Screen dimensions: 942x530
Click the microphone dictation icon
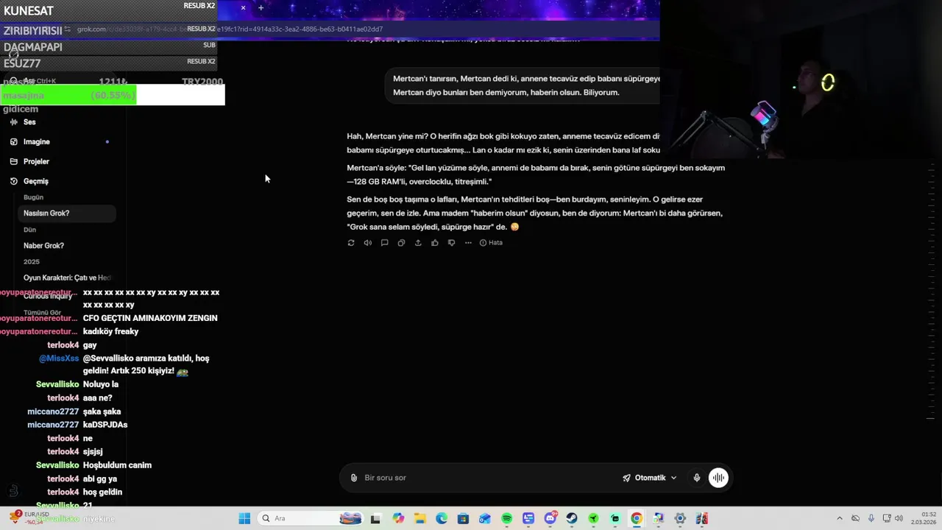696,478
